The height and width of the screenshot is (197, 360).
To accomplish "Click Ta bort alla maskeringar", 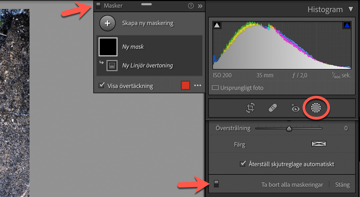I will pos(292,185).
